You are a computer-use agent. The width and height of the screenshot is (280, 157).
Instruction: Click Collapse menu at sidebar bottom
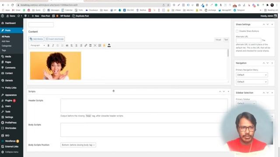(x=10, y=152)
